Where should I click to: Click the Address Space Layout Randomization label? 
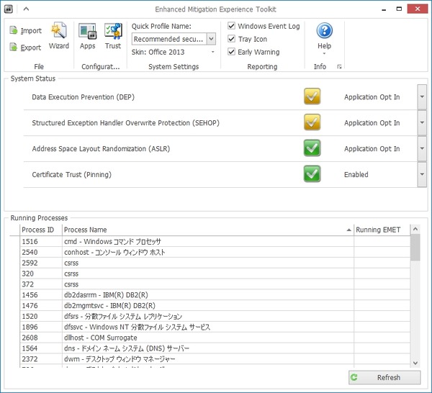coord(101,149)
